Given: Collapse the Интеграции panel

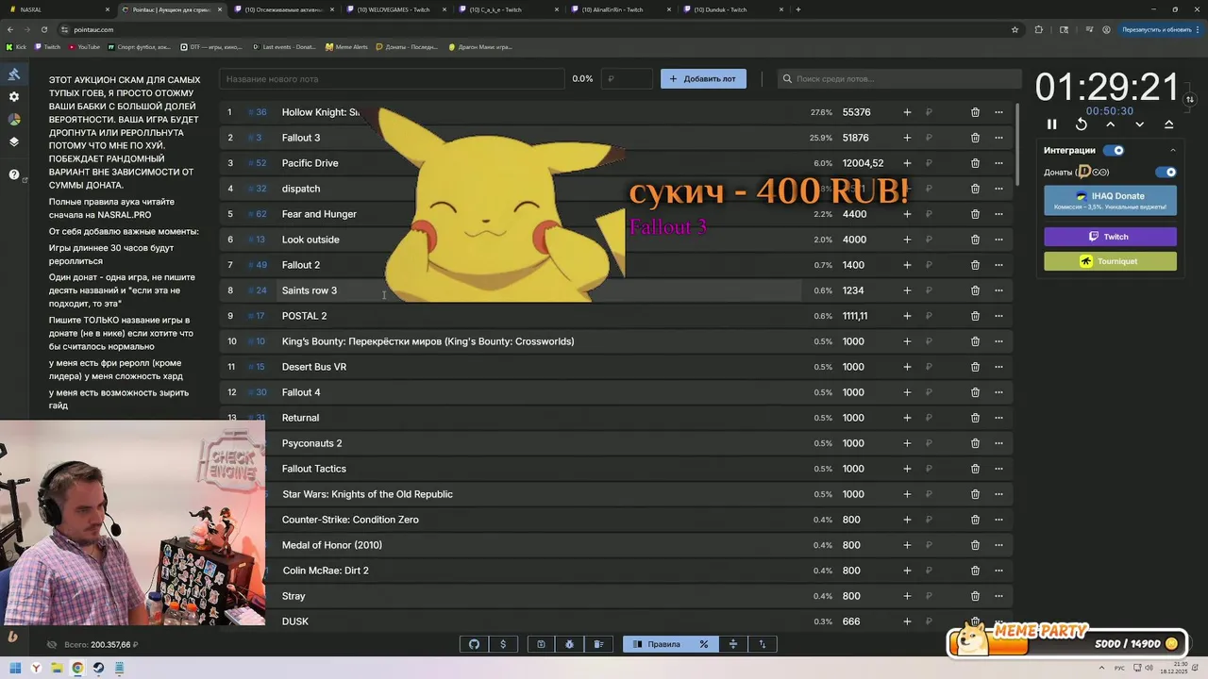Looking at the screenshot, I should [x=1173, y=150].
